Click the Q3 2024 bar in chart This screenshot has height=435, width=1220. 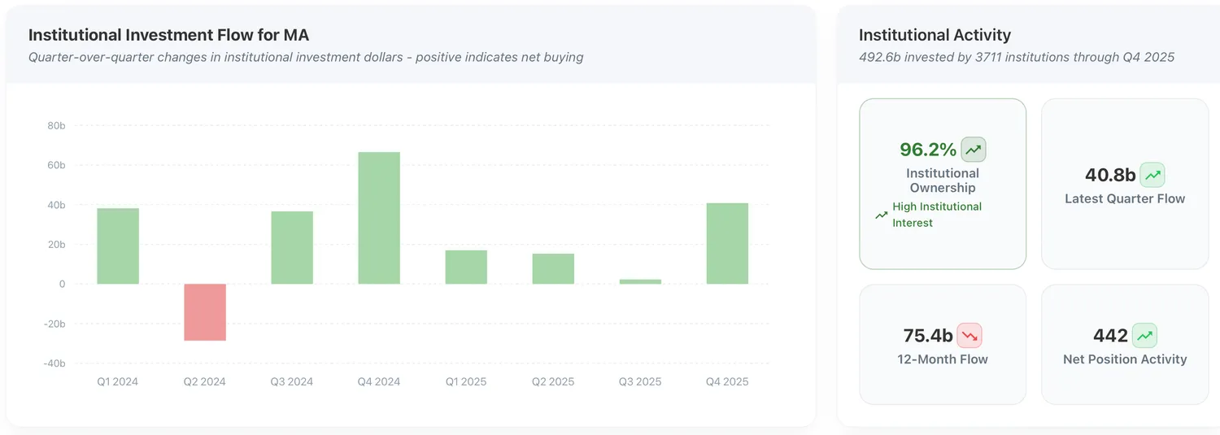292,248
